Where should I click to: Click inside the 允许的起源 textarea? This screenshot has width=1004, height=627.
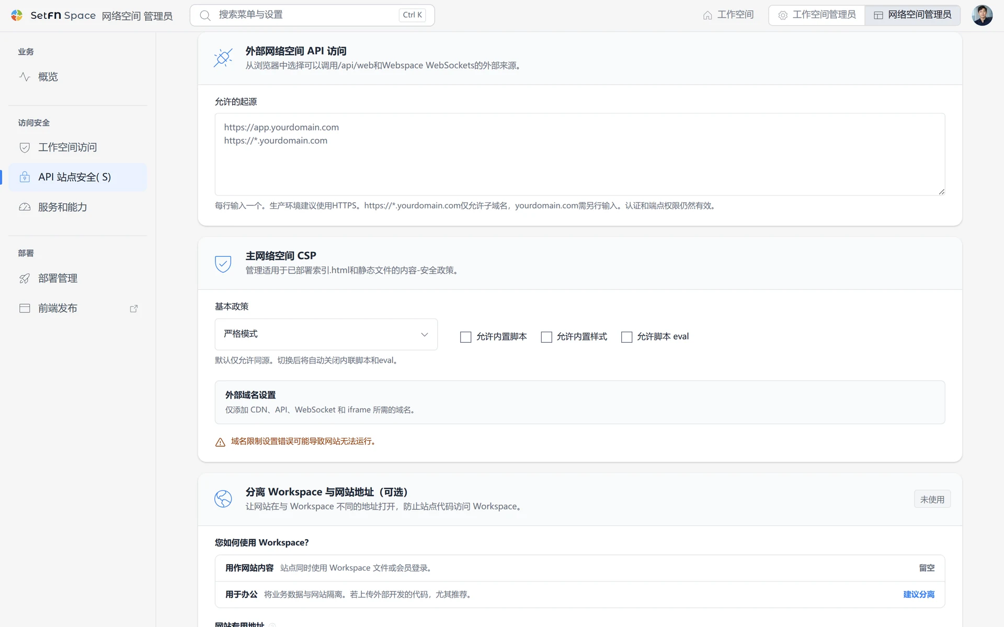point(579,154)
